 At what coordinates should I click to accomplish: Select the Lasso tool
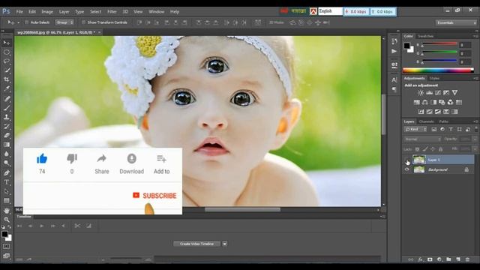[7, 61]
